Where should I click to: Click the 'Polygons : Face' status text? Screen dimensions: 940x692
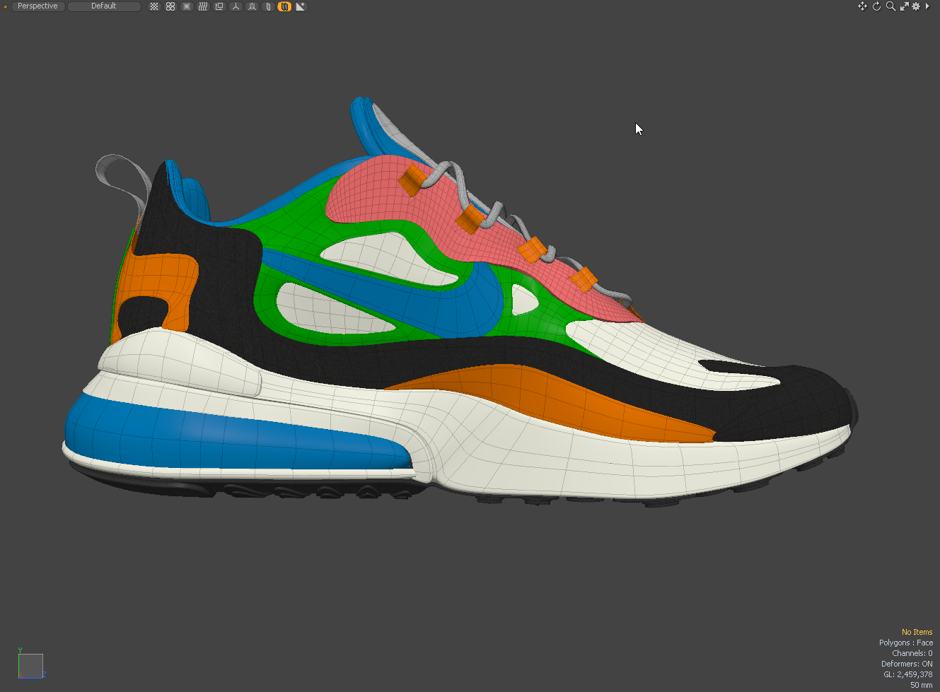coord(906,643)
